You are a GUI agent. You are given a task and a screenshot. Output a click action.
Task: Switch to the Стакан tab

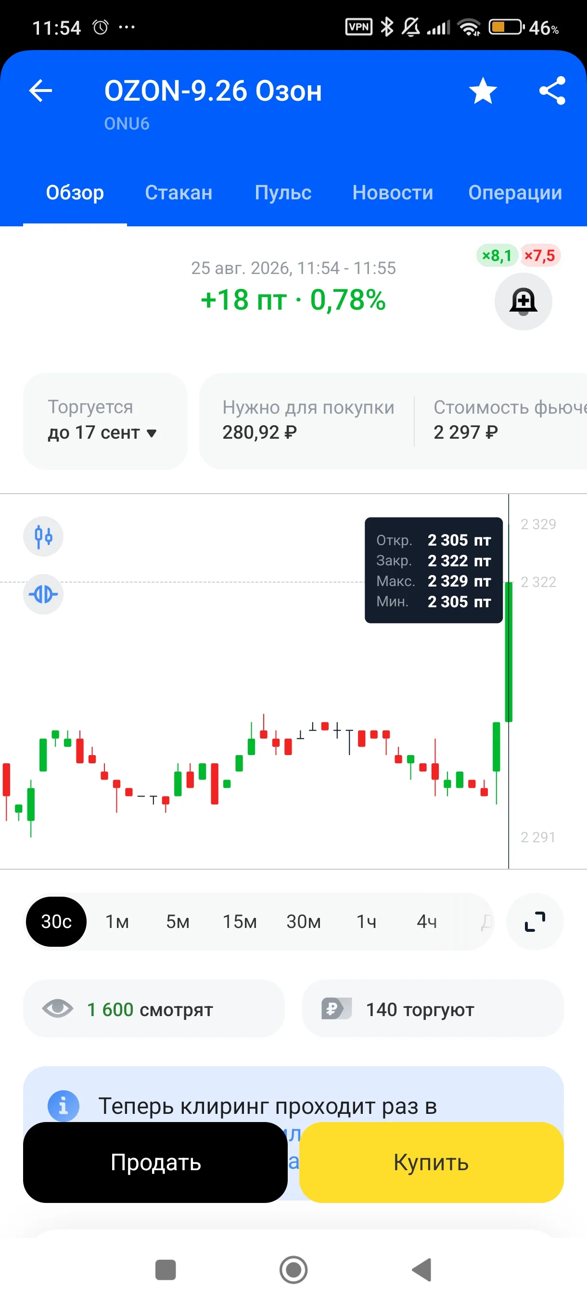pos(179,193)
